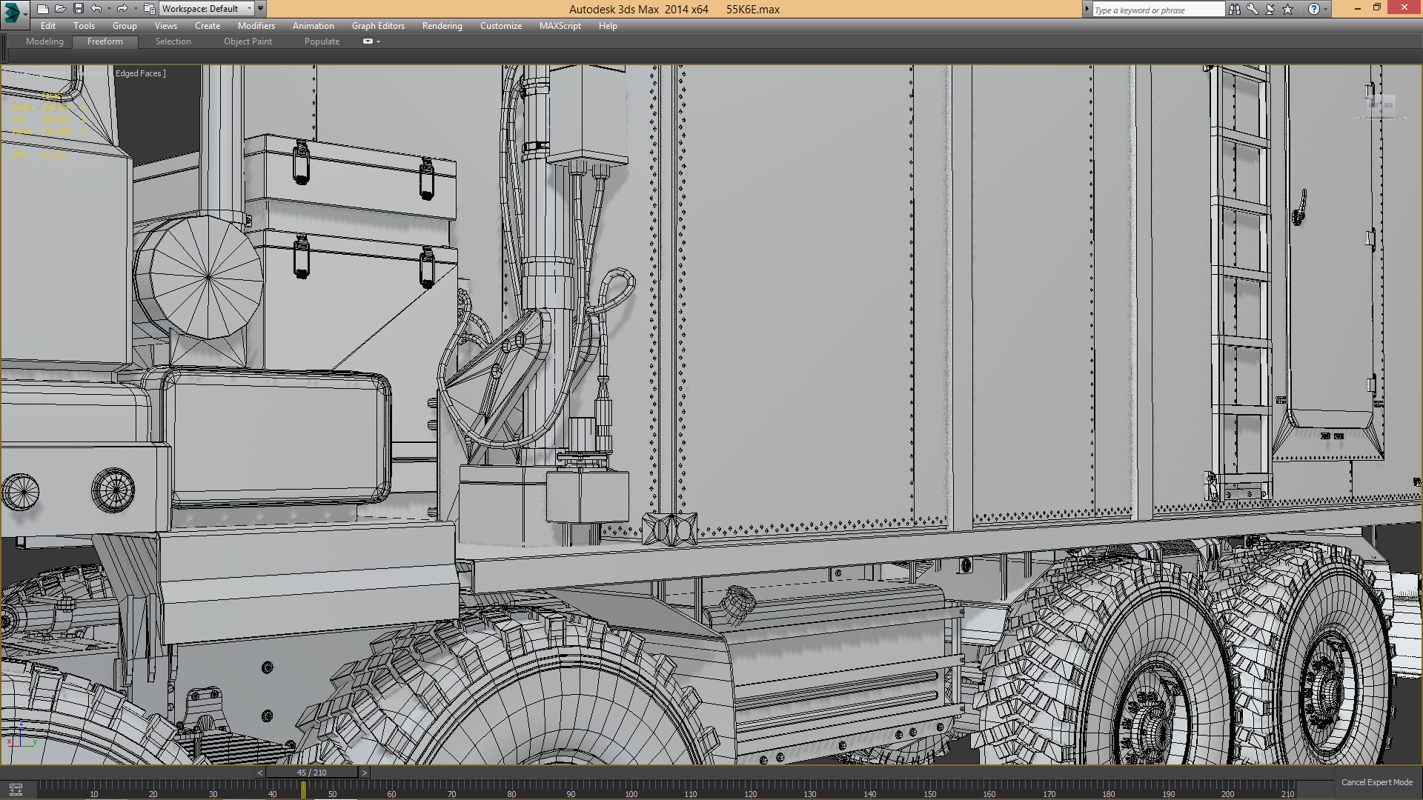This screenshot has height=800, width=1423.
Task: Click the Favorites star icon
Action: (1287, 9)
